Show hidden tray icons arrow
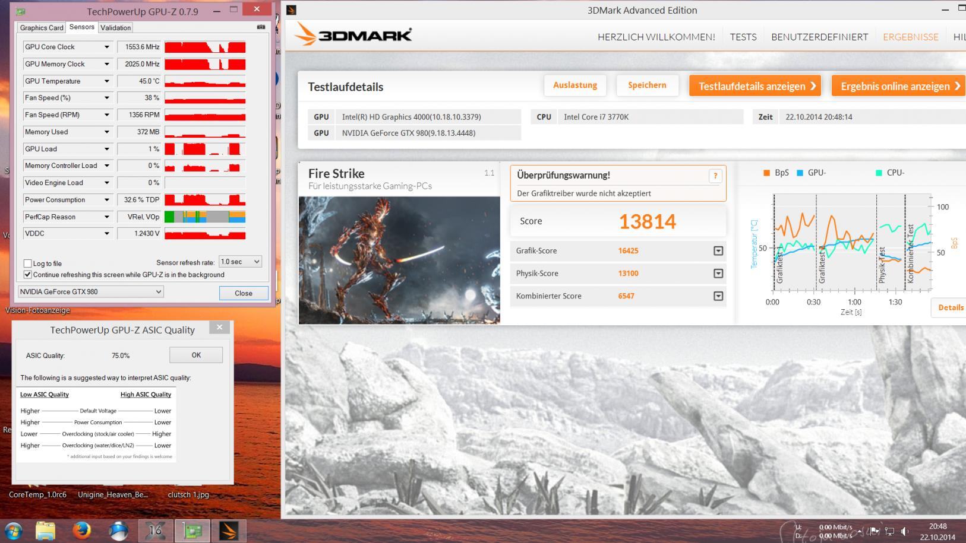Screen dimensions: 966x543 pyautogui.click(x=860, y=531)
